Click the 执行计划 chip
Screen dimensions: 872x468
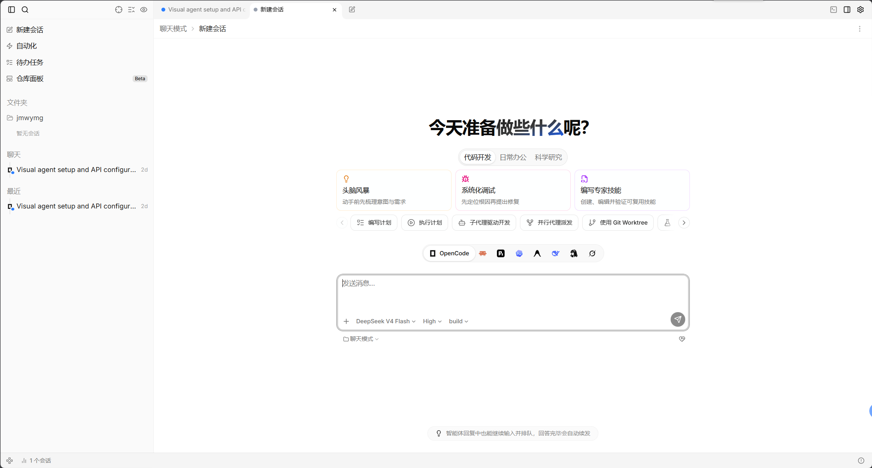(x=425, y=223)
